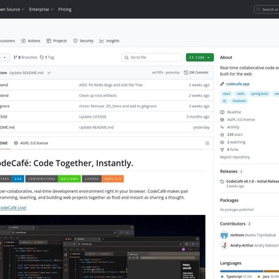Screen dimensions: 279x279
Task: Open the Pricing page link
Action: click(65, 9)
